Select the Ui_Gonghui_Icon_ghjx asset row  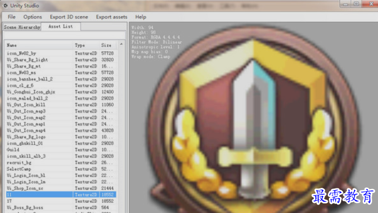61,92
